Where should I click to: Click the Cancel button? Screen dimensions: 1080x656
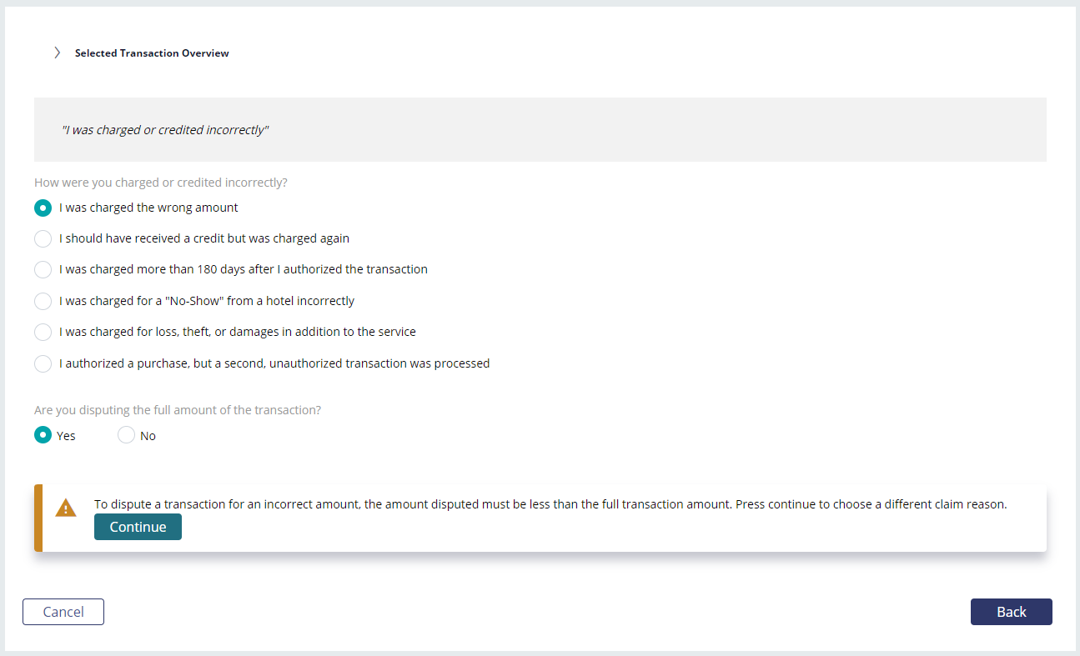(x=63, y=612)
